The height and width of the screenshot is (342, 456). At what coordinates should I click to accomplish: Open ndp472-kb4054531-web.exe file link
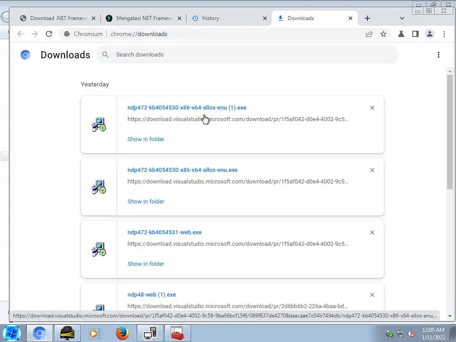tap(164, 232)
